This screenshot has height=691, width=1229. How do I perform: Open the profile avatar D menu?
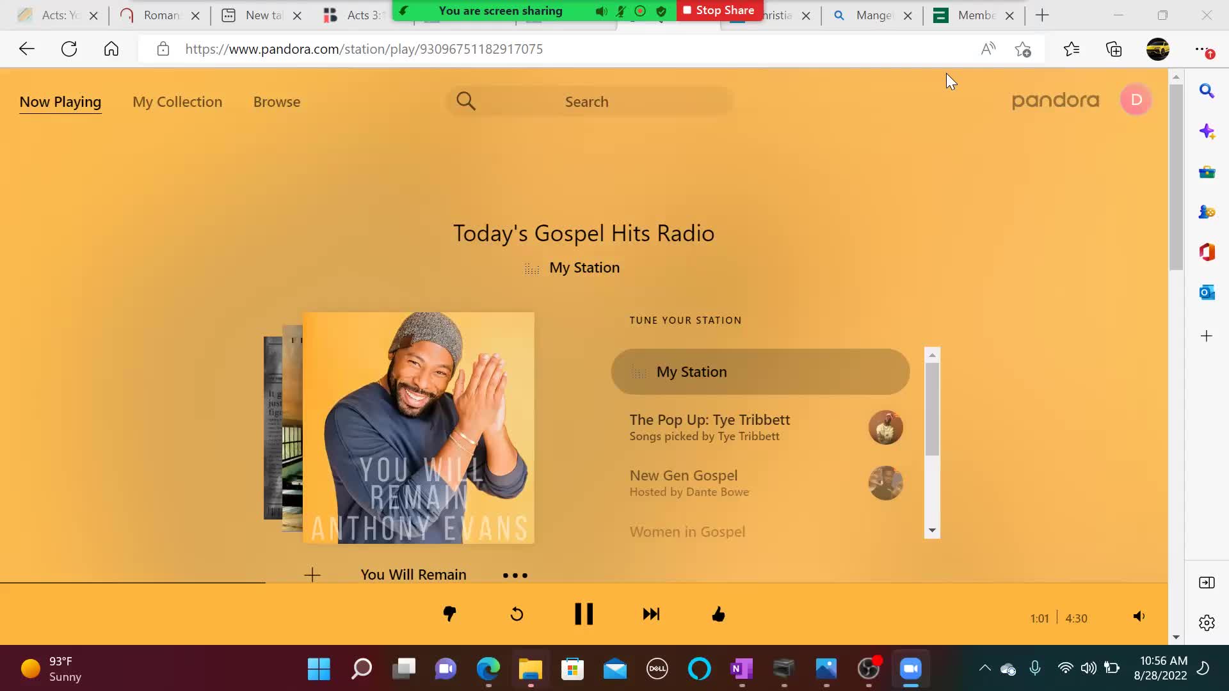[x=1136, y=100]
